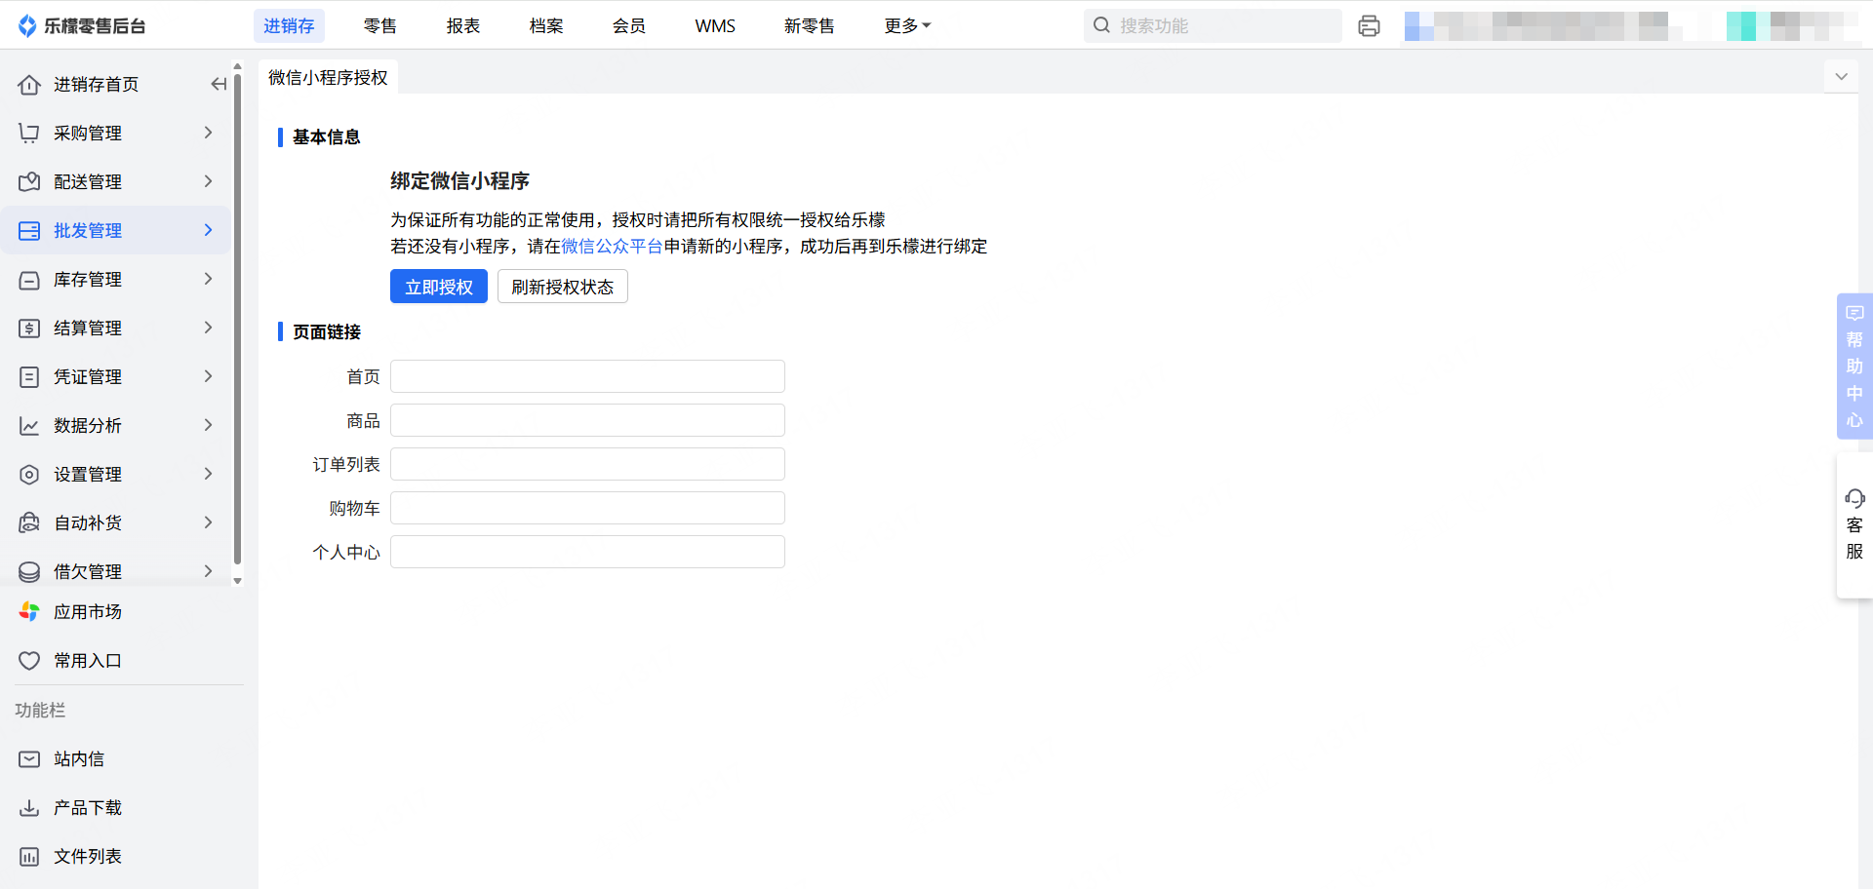The image size is (1873, 889).
Task: Open the WMS top menu
Action: [x=715, y=26]
